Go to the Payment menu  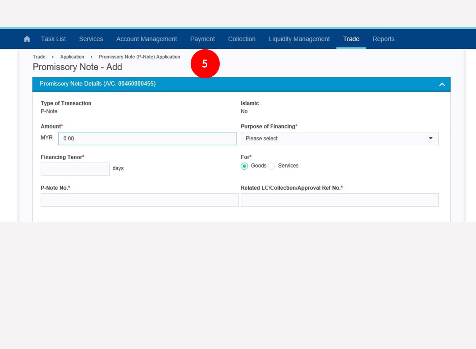click(x=202, y=39)
